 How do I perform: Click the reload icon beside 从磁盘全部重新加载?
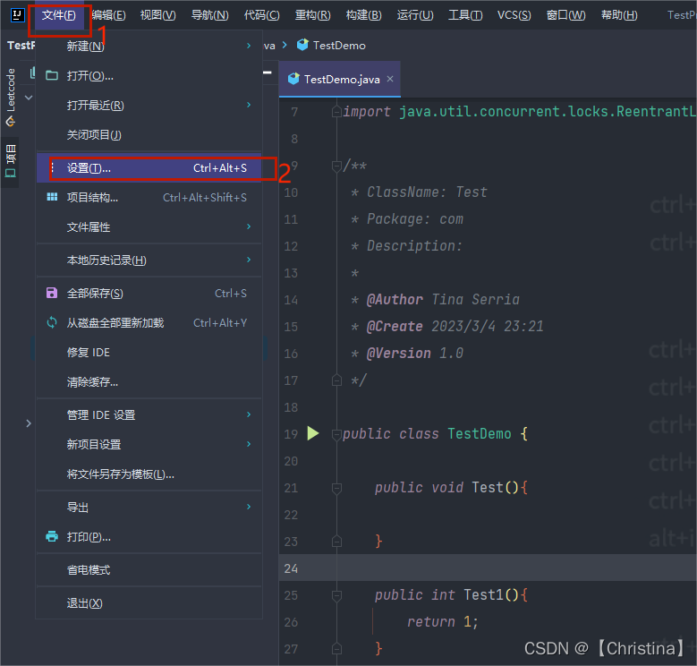pos(52,322)
